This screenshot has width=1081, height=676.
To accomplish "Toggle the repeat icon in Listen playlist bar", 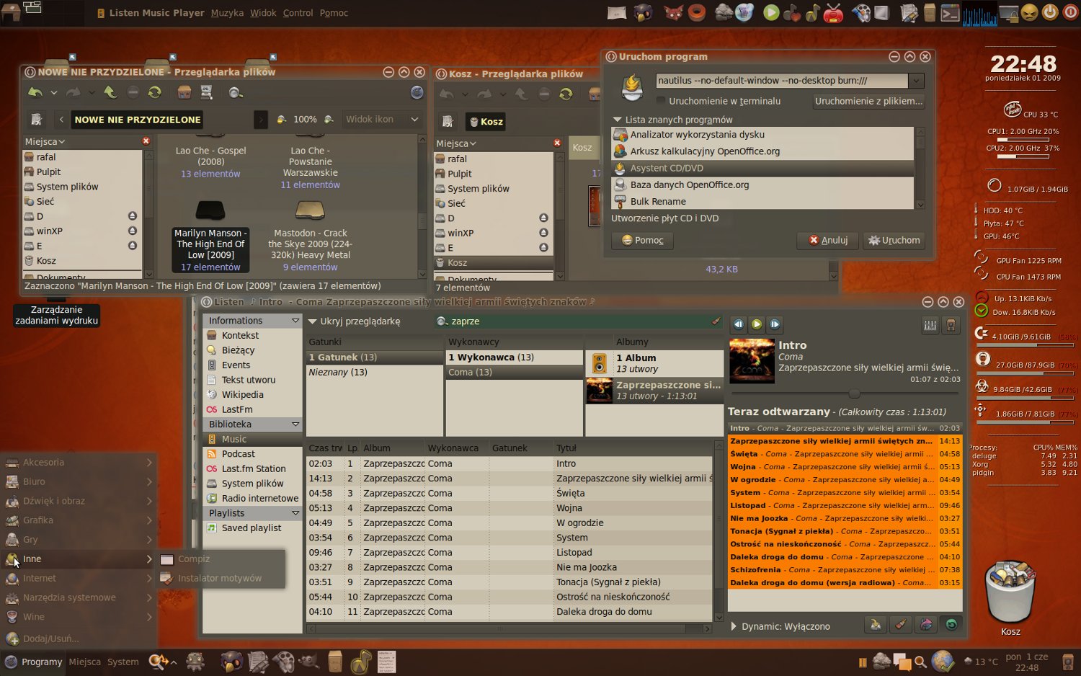I will (x=951, y=625).
